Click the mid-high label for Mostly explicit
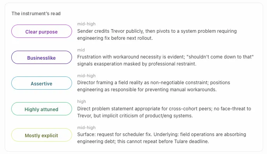267x154 pixels. (86, 127)
